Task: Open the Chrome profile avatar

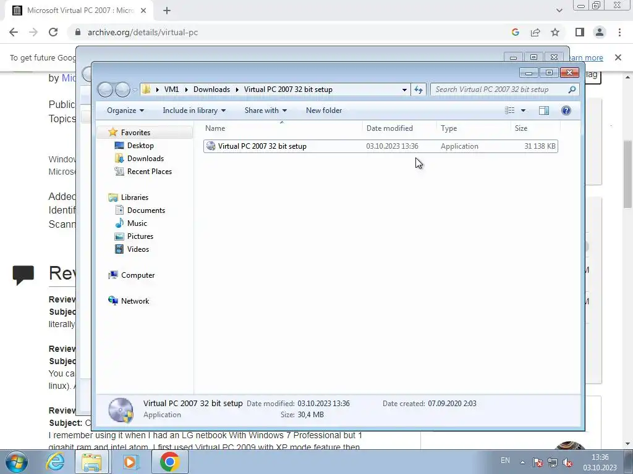Action: 600,32
